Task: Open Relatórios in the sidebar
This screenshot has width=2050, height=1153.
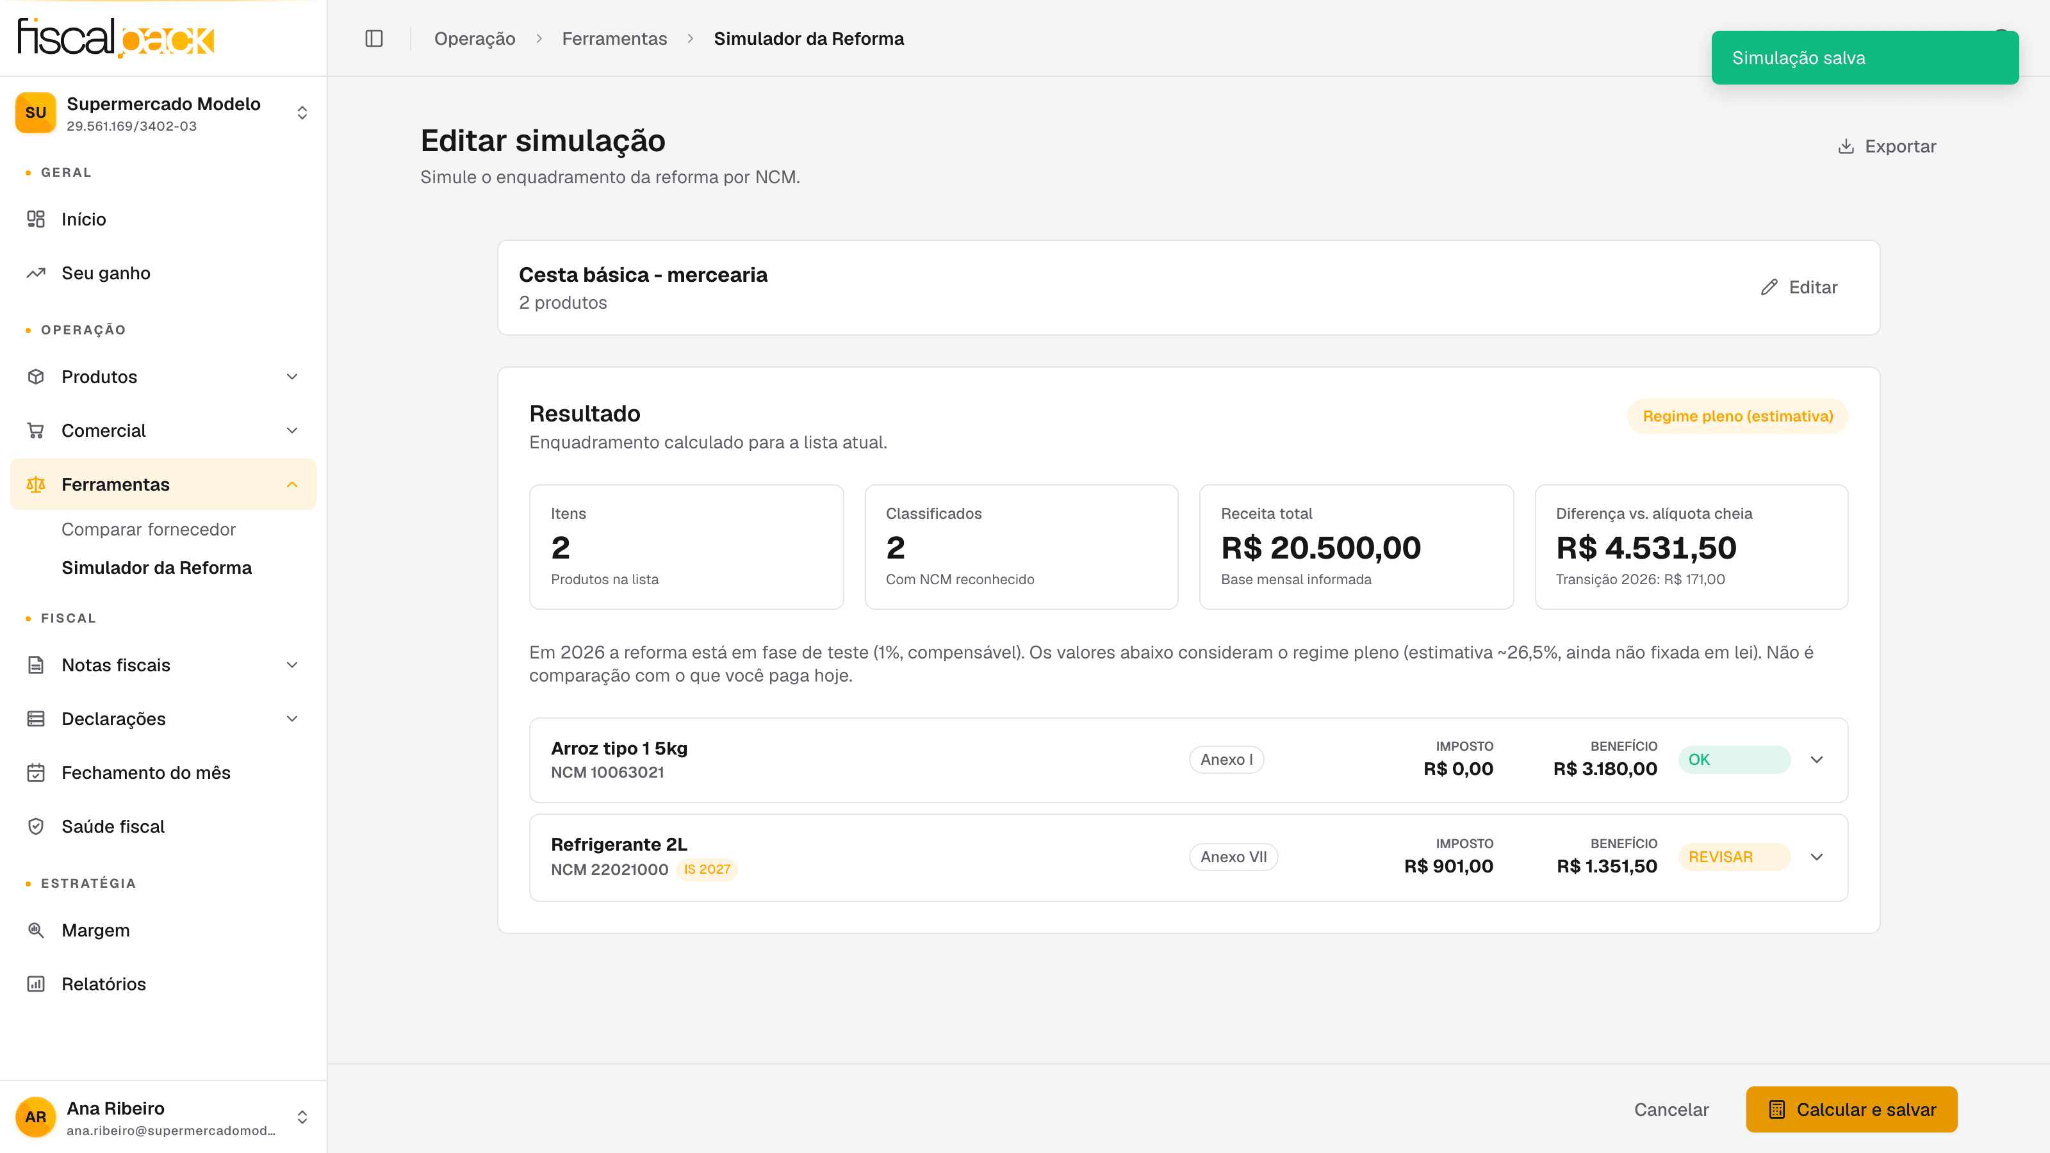Action: [x=163, y=983]
